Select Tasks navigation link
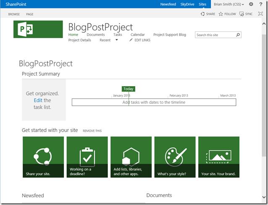This screenshot has height=205, width=268. click(x=118, y=35)
